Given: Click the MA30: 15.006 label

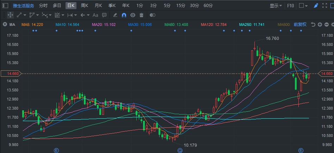Looking at the screenshot, I should (140, 25).
